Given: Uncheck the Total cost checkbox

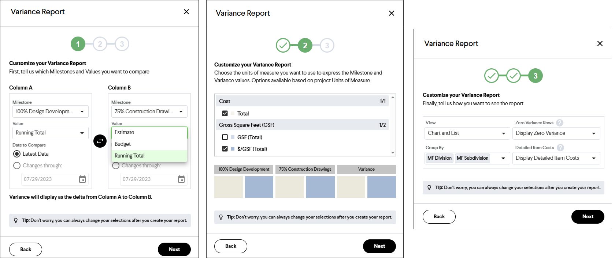Looking at the screenshot, I should [225, 113].
